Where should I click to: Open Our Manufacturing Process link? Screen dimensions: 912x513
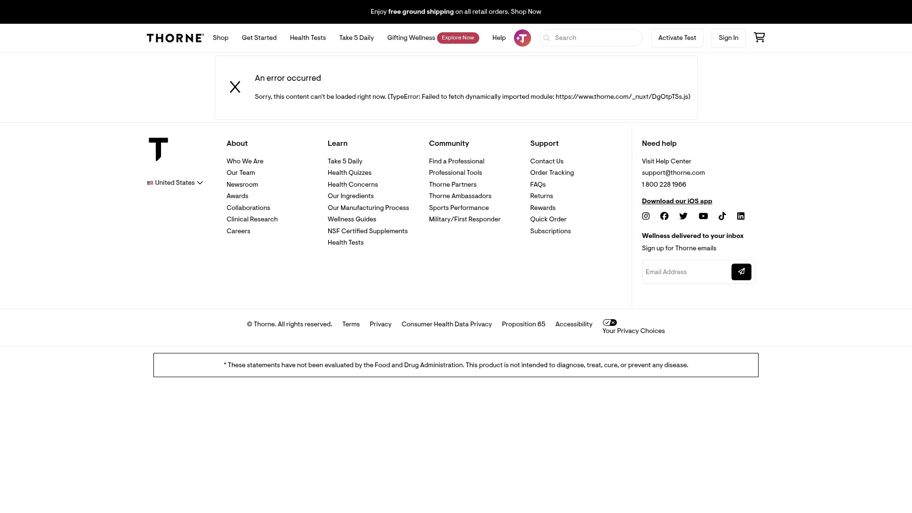(x=368, y=208)
